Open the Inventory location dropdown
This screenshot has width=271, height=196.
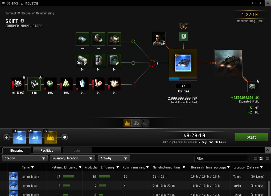(x=73, y=158)
